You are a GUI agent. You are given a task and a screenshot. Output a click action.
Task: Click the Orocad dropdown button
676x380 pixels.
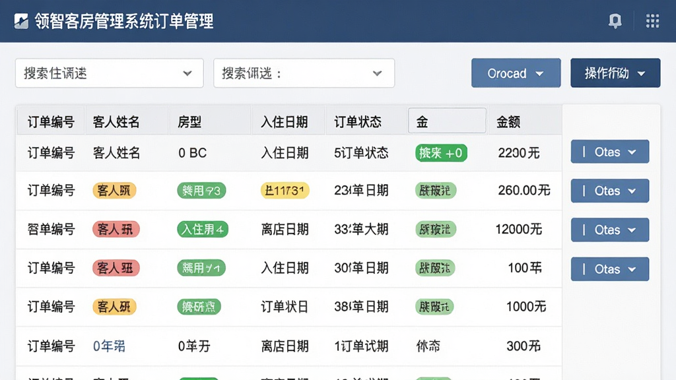[x=516, y=73]
